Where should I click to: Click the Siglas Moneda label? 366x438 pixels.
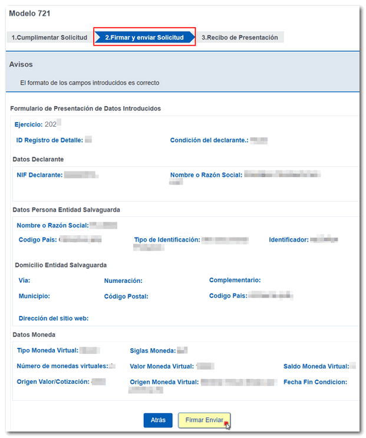tap(153, 350)
